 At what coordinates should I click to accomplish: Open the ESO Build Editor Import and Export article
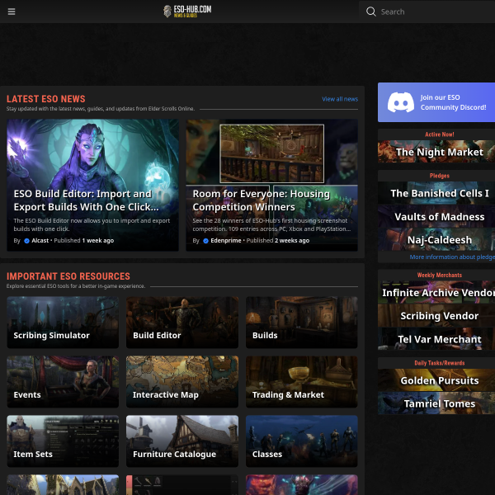(x=92, y=185)
